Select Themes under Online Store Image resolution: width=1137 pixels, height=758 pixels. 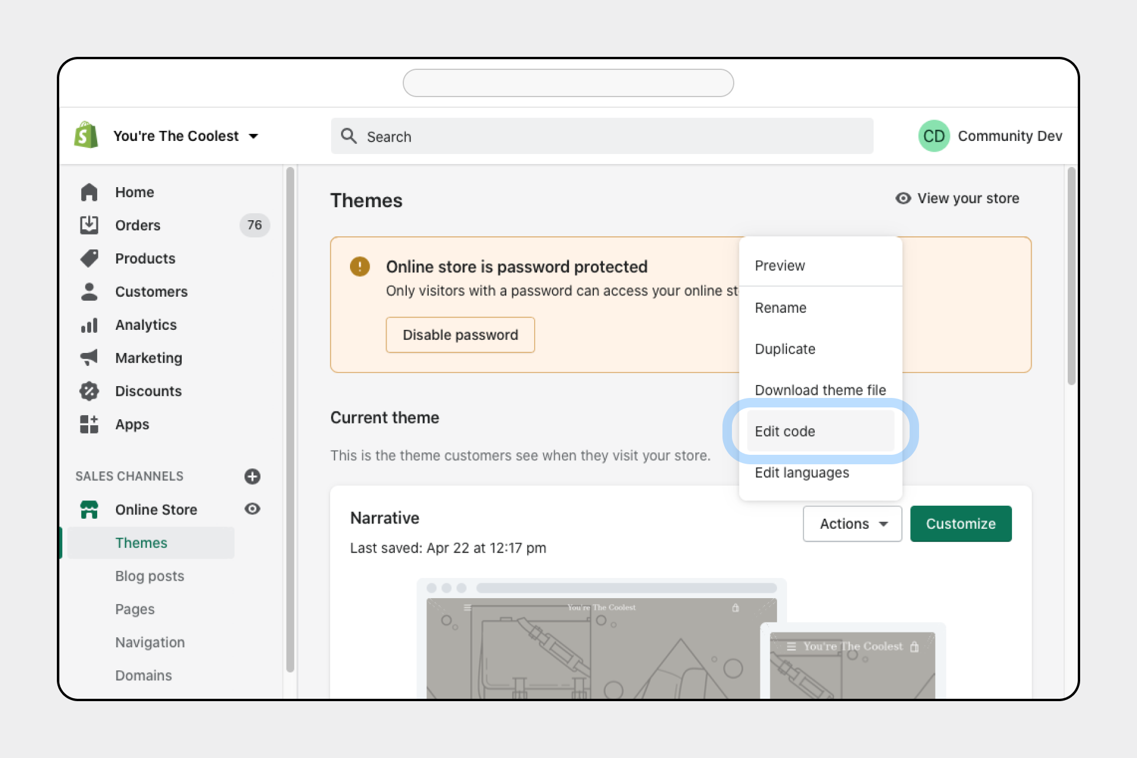pos(151,542)
